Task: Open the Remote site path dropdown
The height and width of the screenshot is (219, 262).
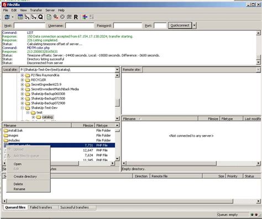Action: click(x=258, y=70)
